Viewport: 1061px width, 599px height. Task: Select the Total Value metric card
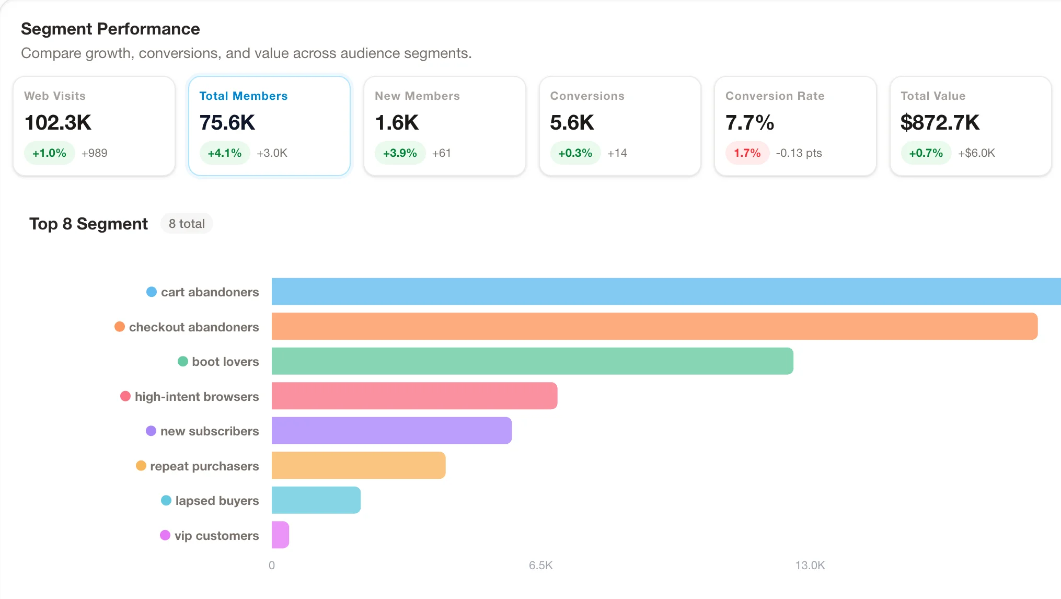click(971, 126)
